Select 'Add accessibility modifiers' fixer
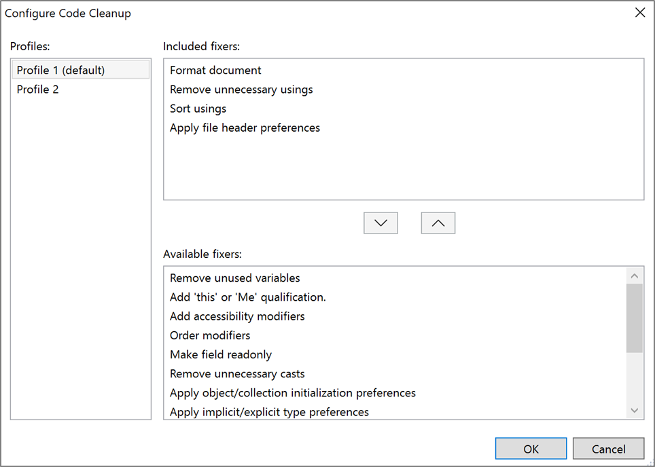The image size is (655, 467). 237,316
